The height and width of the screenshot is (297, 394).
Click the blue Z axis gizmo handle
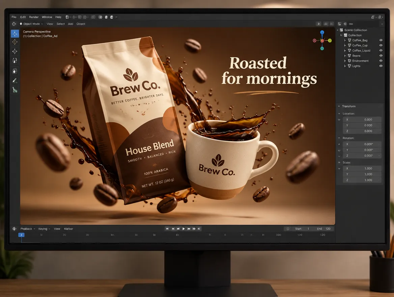coord(322,32)
